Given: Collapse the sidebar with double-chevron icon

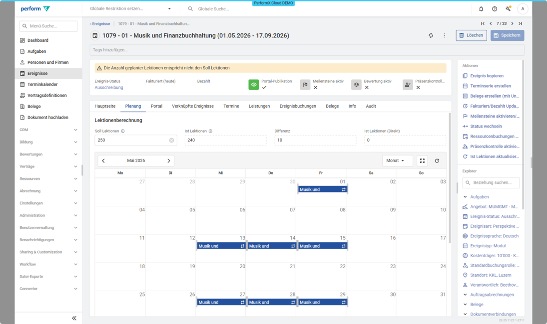Looking at the screenshot, I should 74,318.
